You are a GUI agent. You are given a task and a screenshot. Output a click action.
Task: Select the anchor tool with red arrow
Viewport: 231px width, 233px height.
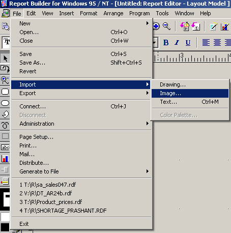pos(5,181)
